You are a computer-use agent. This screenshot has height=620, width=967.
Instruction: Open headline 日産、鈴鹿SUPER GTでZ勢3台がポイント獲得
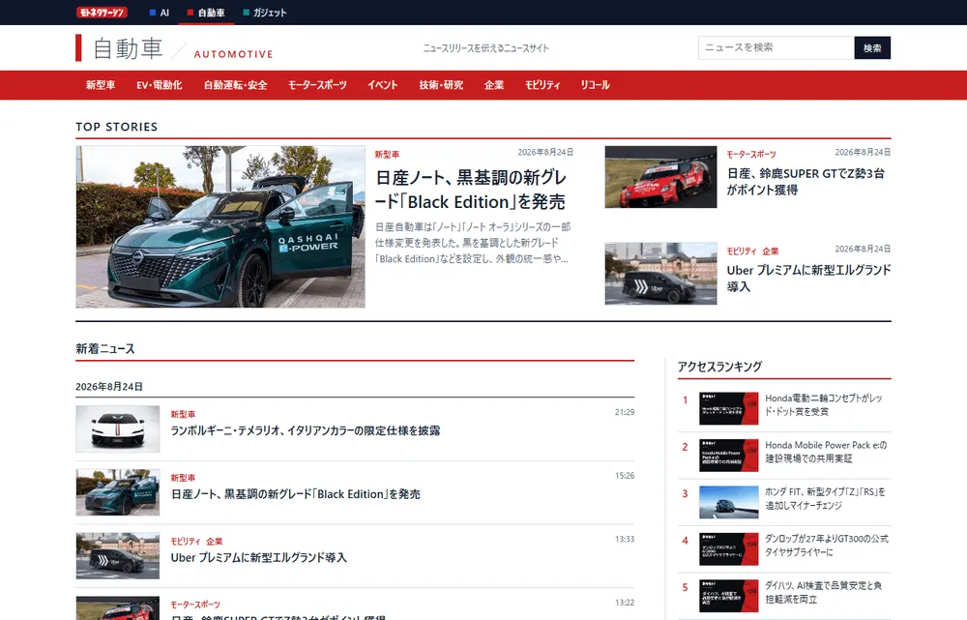(806, 182)
